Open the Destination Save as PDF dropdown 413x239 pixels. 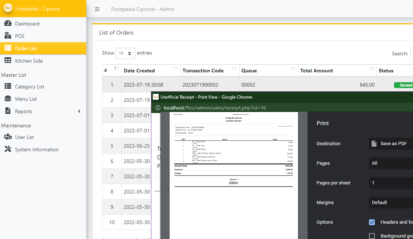click(391, 143)
